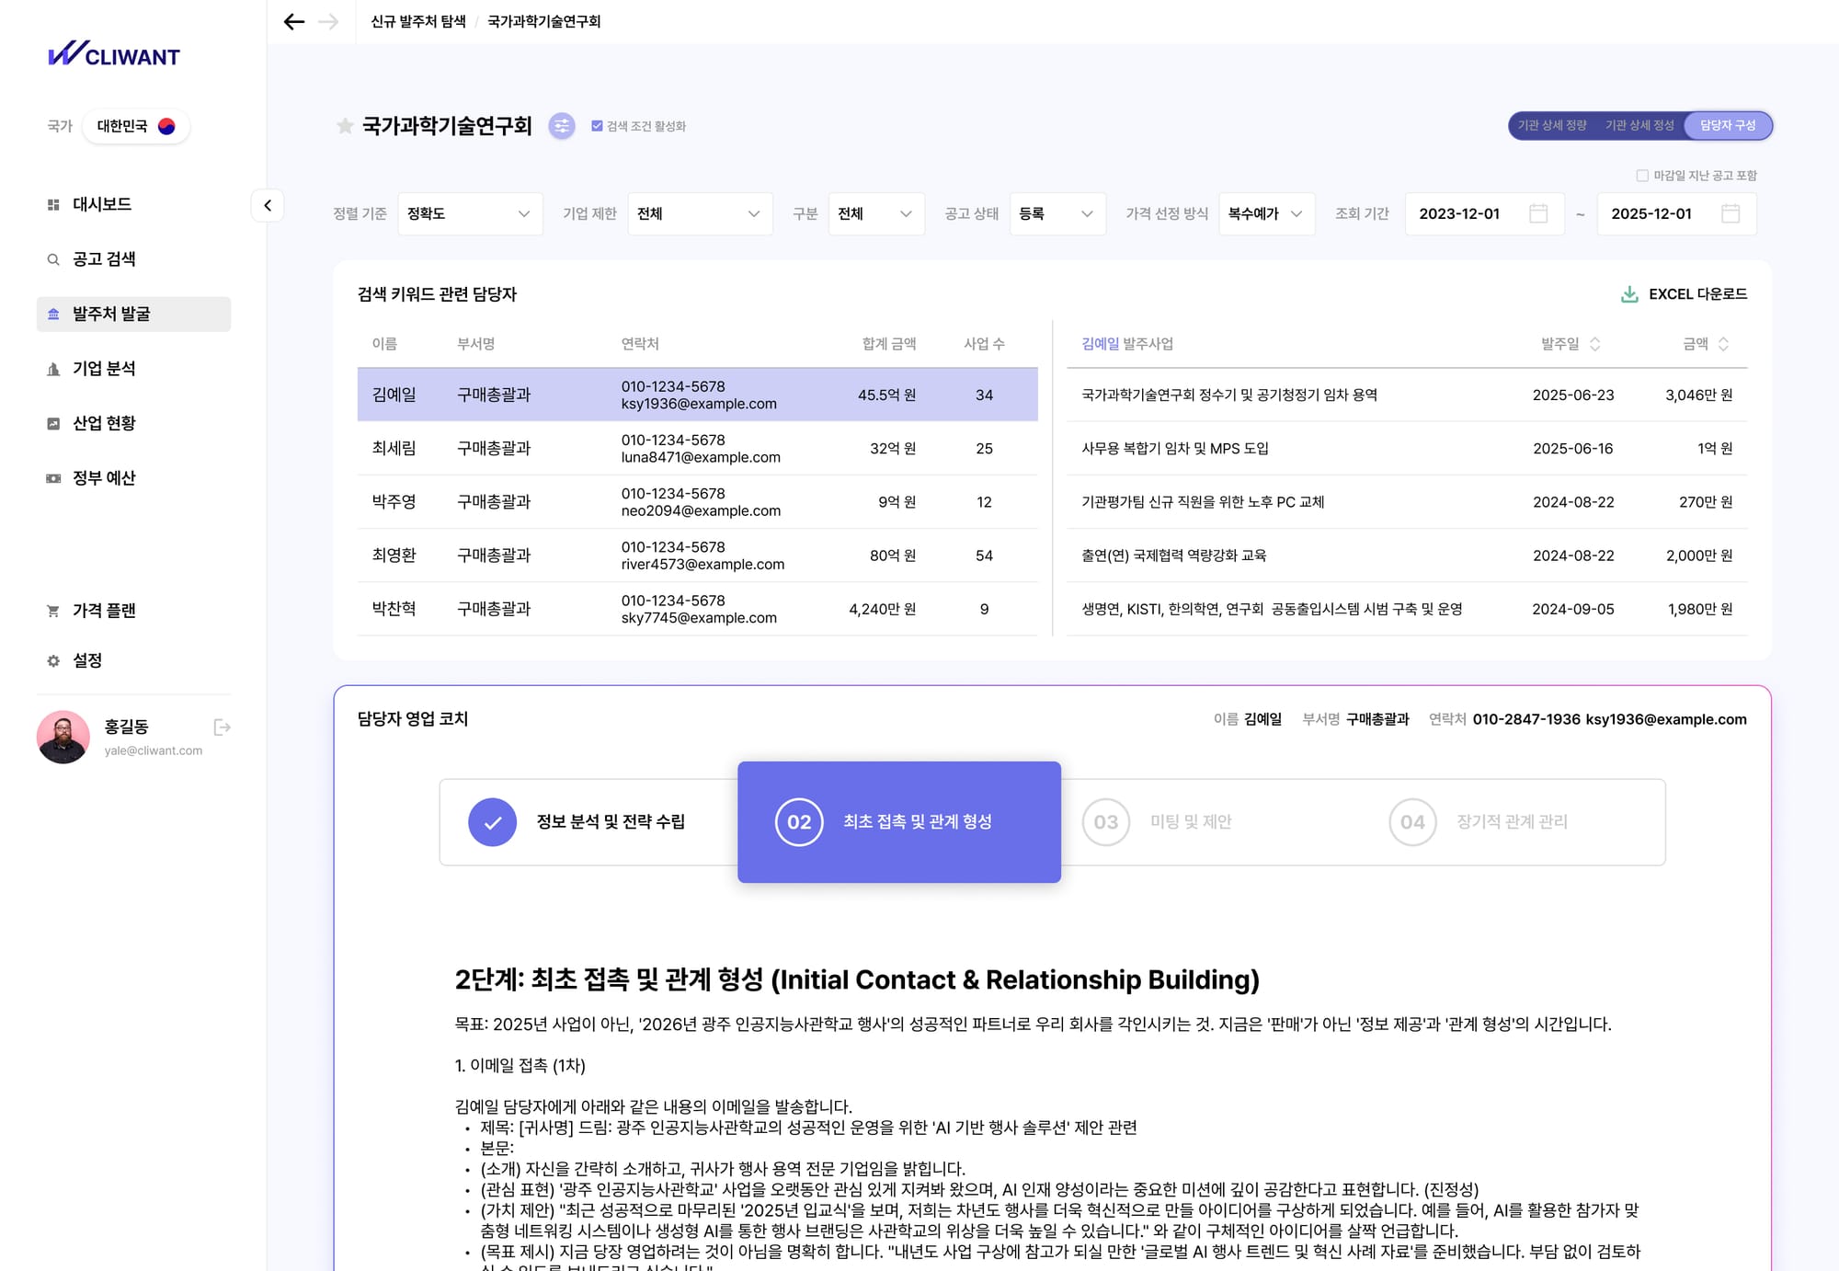Image resolution: width=1839 pixels, height=1271 pixels.
Task: Collapse sidebar with the chevron button
Action: coord(268,205)
